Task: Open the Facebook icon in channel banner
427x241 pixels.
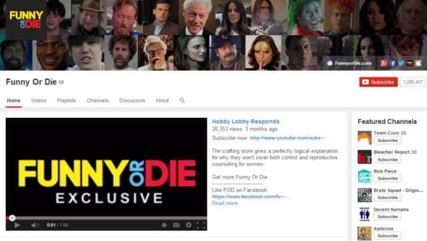Action: tap(392, 63)
